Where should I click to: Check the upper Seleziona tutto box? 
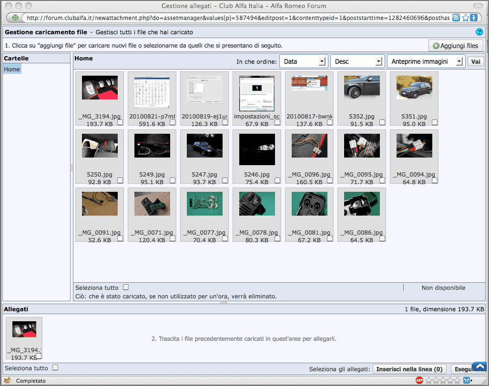[126, 287]
